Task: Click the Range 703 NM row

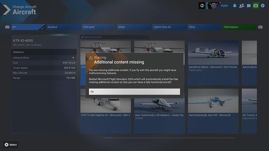Action: (x=44, y=78)
